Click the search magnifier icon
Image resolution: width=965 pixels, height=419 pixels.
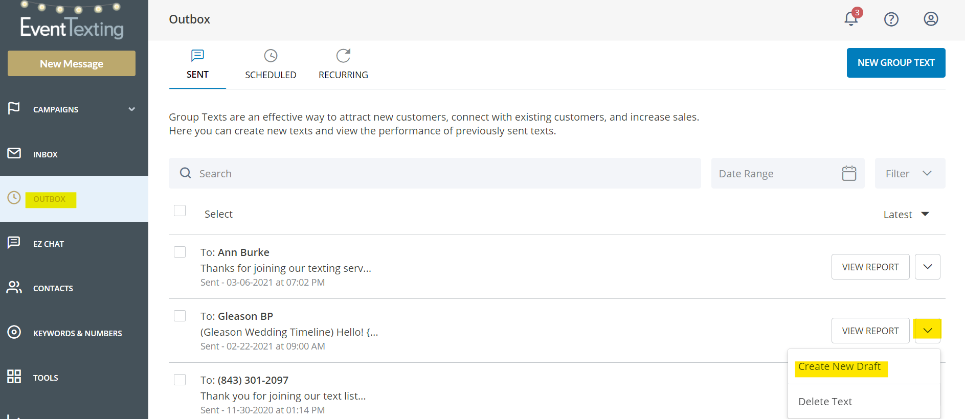pos(186,173)
